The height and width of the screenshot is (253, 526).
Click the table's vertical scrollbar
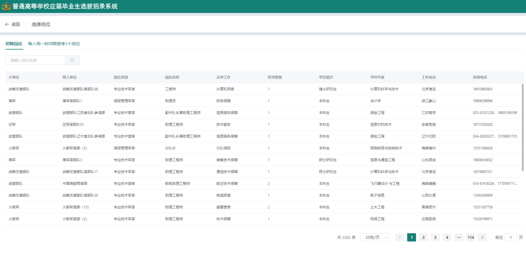(x=523, y=127)
